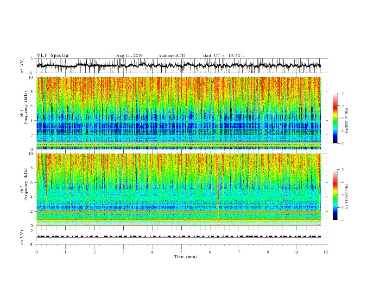Click the ch.1 "Frequency (kHz)" axis label
This screenshot has height=283, width=367.
click(26, 107)
